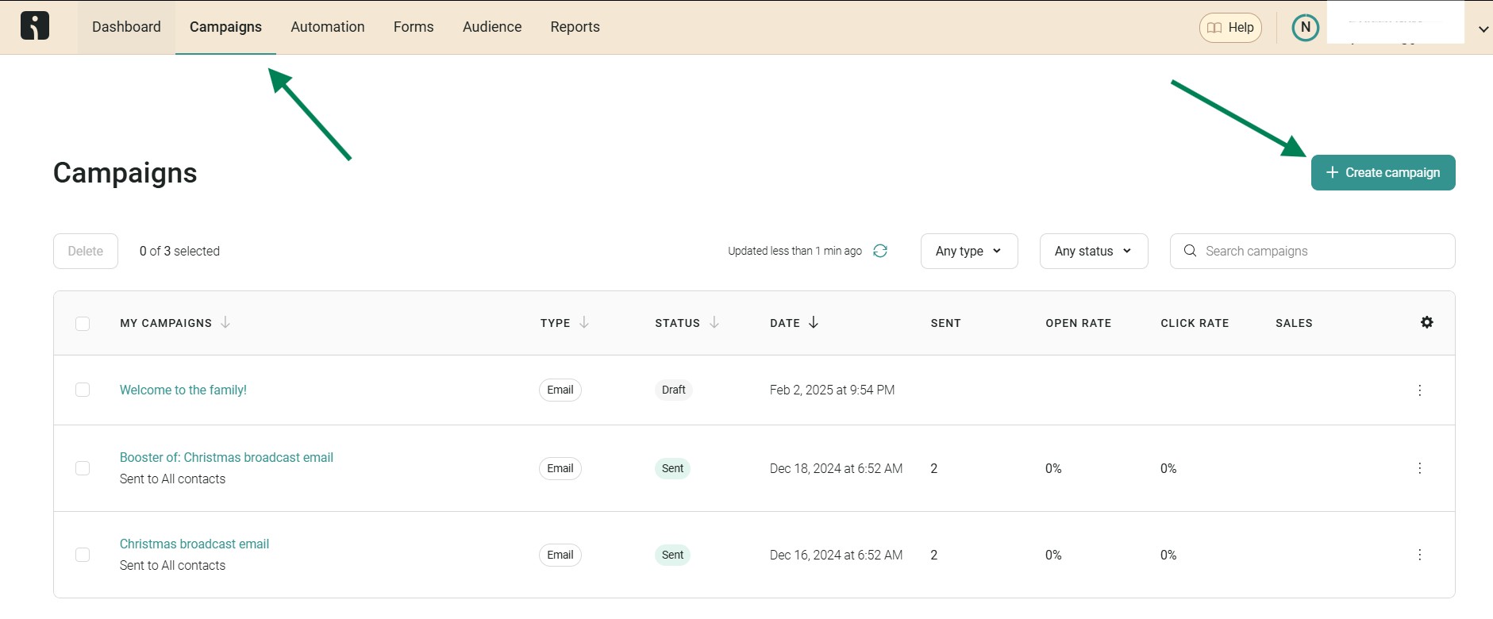Screen dimensions: 1493x619
Task: Open table column settings gear
Action: coord(1426,322)
